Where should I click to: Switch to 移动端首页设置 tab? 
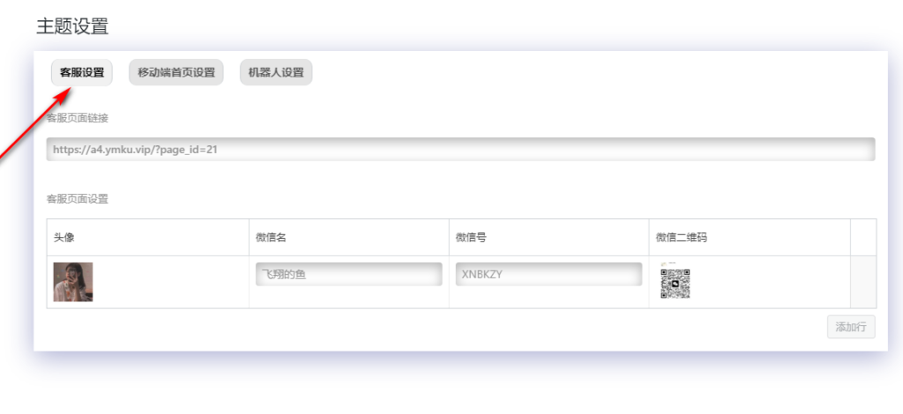point(176,72)
